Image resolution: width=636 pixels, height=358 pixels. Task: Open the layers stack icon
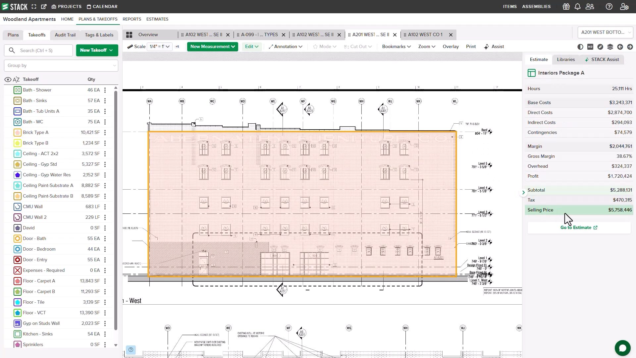pos(610,47)
